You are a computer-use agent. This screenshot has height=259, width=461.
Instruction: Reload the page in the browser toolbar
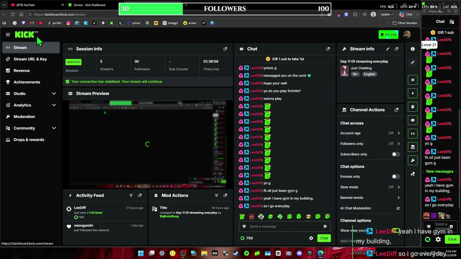click(13, 14)
